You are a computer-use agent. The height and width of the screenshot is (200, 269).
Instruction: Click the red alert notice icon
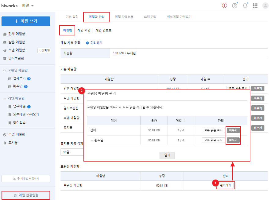click(x=224, y=6)
